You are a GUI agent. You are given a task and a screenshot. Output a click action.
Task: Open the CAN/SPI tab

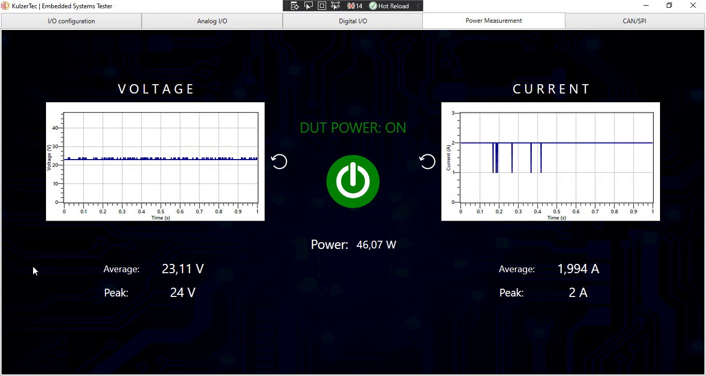(634, 21)
